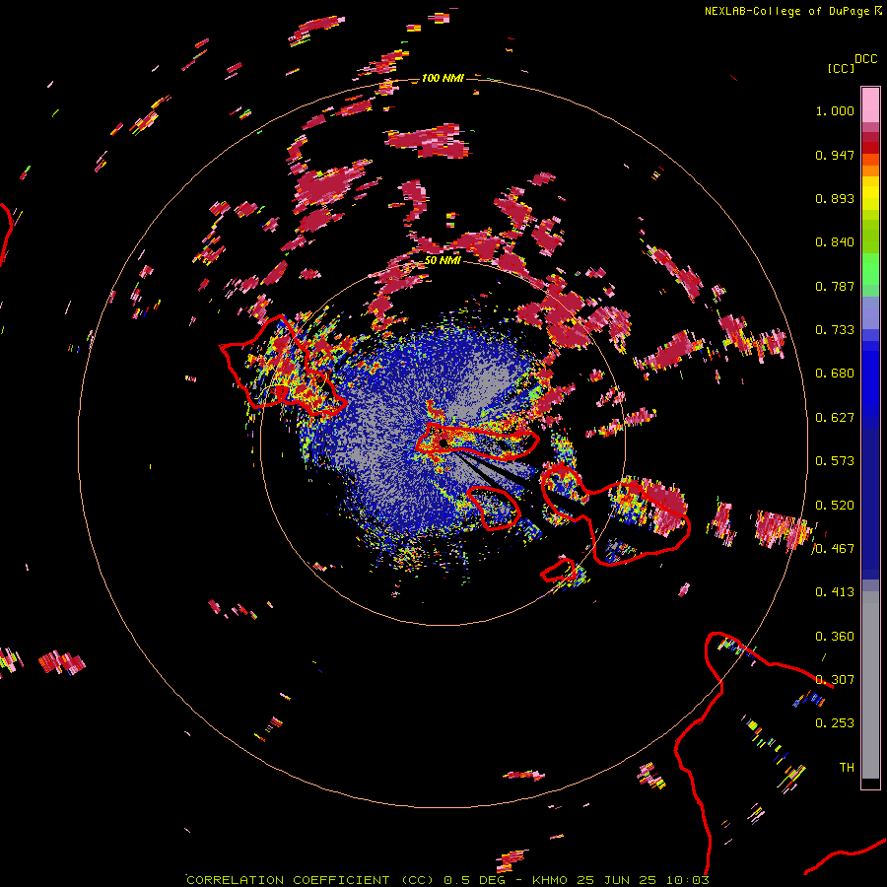The height and width of the screenshot is (887, 887).
Task: Click the TH threshold label
Action: click(x=847, y=768)
